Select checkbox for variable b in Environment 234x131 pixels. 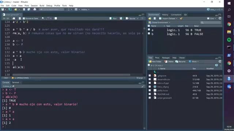[149, 33]
